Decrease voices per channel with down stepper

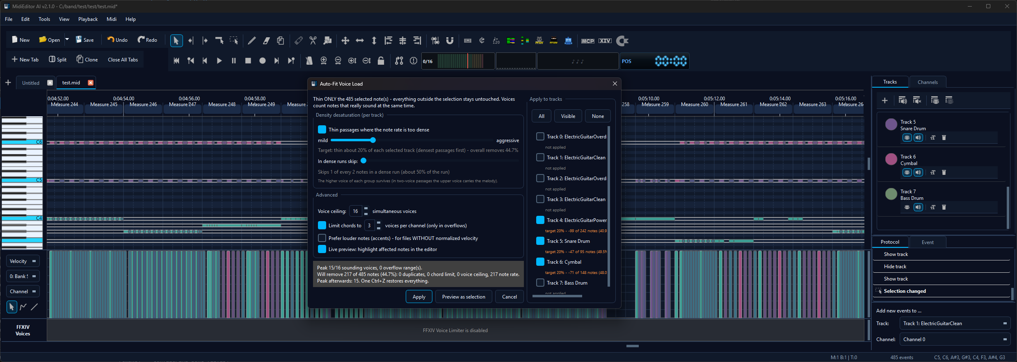[x=379, y=228]
